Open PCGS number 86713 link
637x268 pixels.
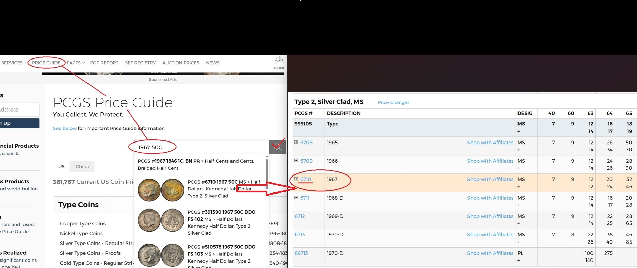tap(301, 253)
